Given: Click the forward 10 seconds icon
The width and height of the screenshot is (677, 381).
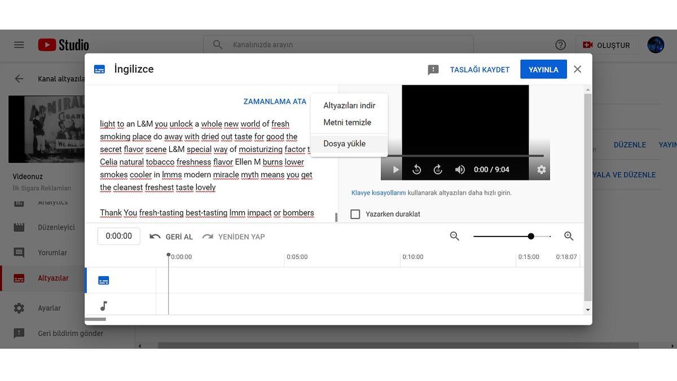Looking at the screenshot, I should click(x=438, y=169).
